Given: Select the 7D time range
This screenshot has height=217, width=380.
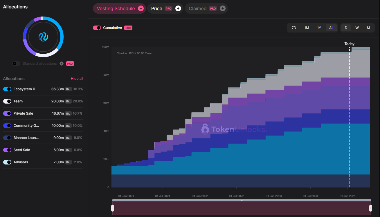Looking at the screenshot, I should pos(294,28).
